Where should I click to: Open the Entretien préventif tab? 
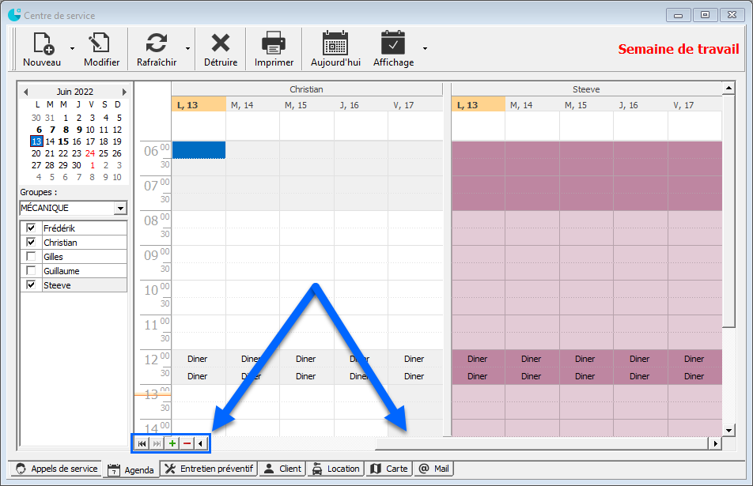coord(210,469)
